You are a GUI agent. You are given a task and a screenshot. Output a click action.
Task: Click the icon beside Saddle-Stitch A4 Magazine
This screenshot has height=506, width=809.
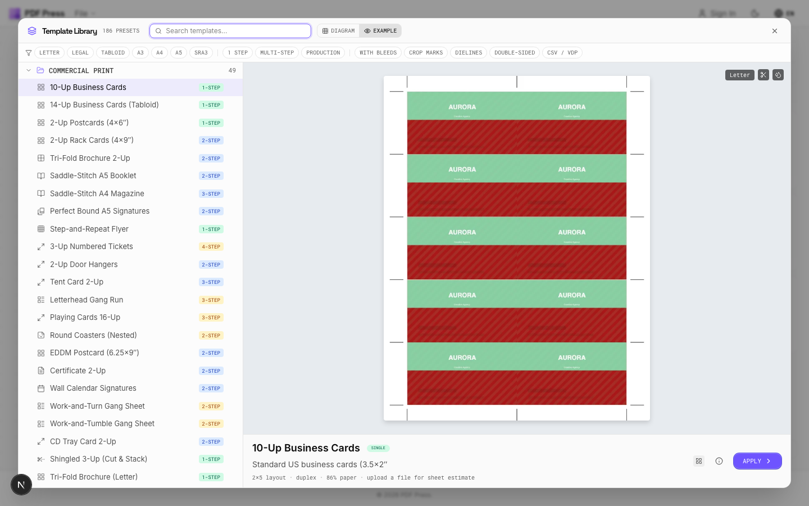pyautogui.click(x=41, y=193)
